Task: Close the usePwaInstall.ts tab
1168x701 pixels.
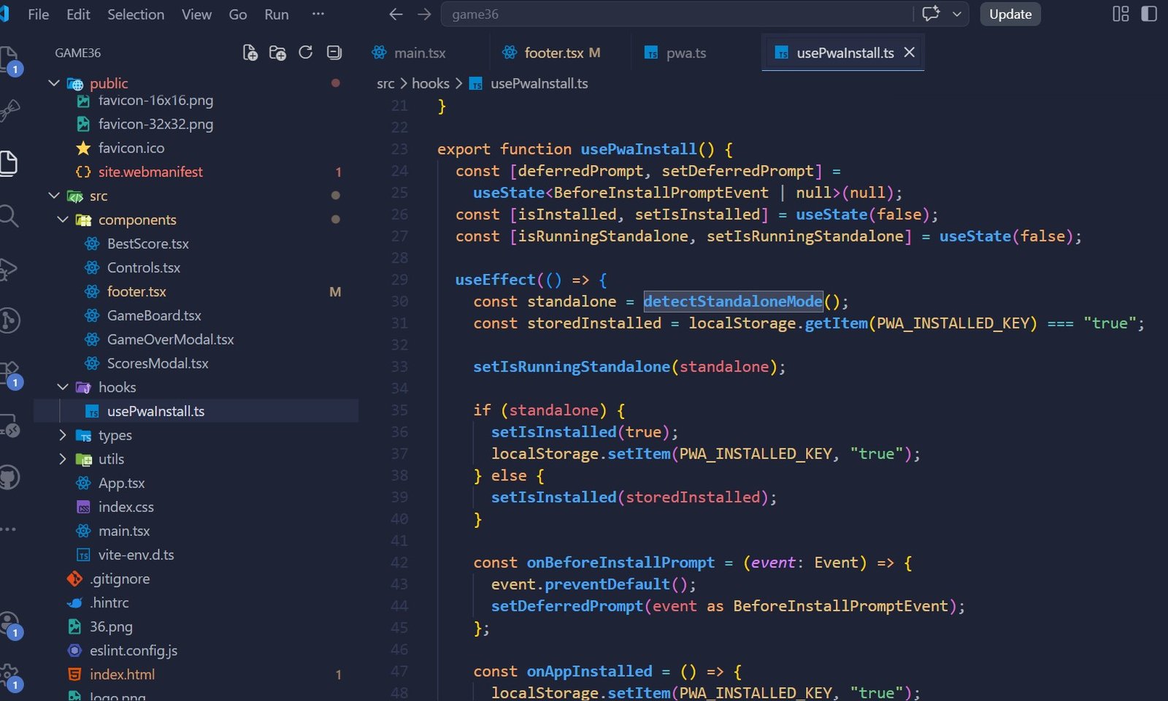Action: click(909, 53)
